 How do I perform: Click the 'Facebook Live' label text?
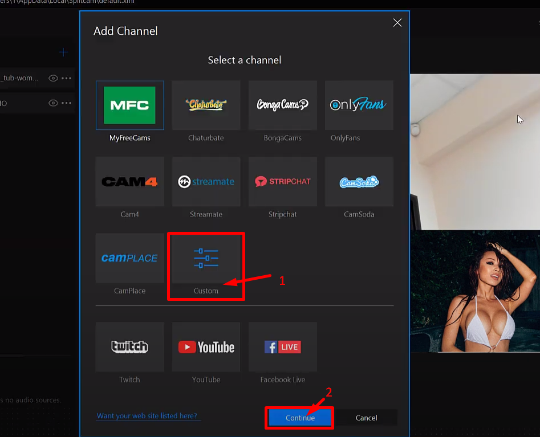click(282, 379)
